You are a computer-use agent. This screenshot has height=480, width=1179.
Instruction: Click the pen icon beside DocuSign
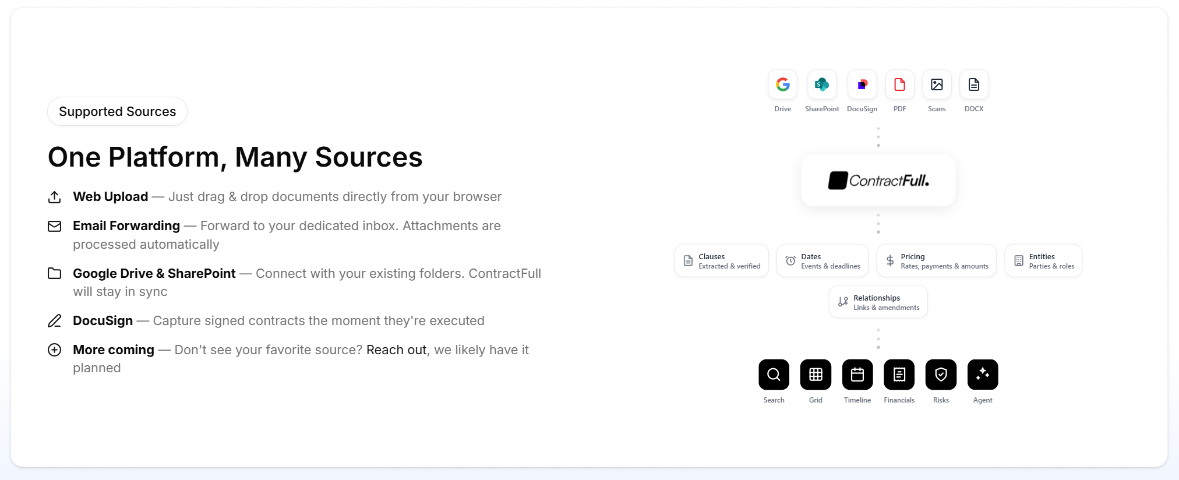point(54,321)
